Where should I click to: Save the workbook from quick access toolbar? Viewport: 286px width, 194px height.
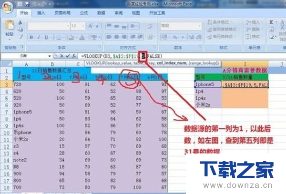point(27,4)
